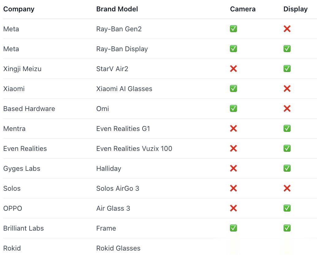The image size is (317, 257).
Task: Click the Camera checkmark for Brilliant Labs Frame
Action: tap(233, 228)
